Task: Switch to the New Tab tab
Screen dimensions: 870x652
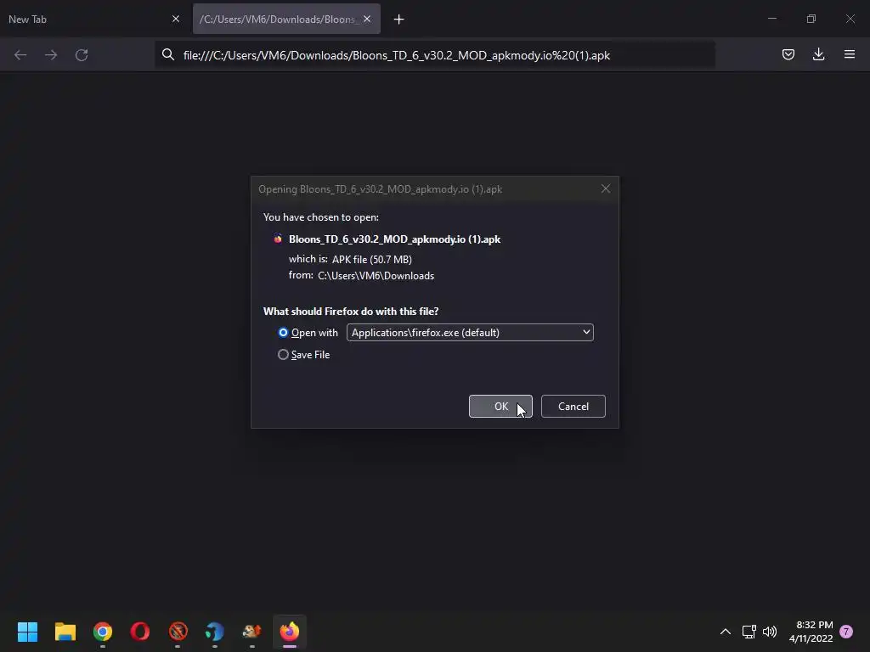Action: (93, 19)
